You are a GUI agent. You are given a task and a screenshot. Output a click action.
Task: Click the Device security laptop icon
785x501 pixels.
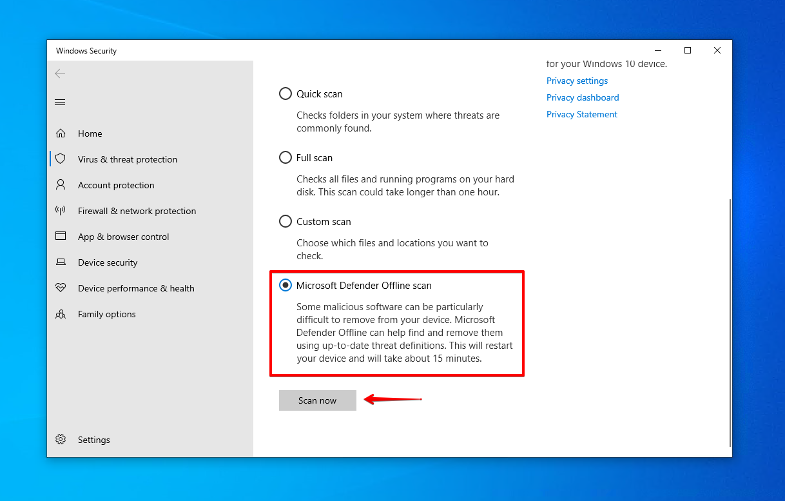[x=61, y=262]
